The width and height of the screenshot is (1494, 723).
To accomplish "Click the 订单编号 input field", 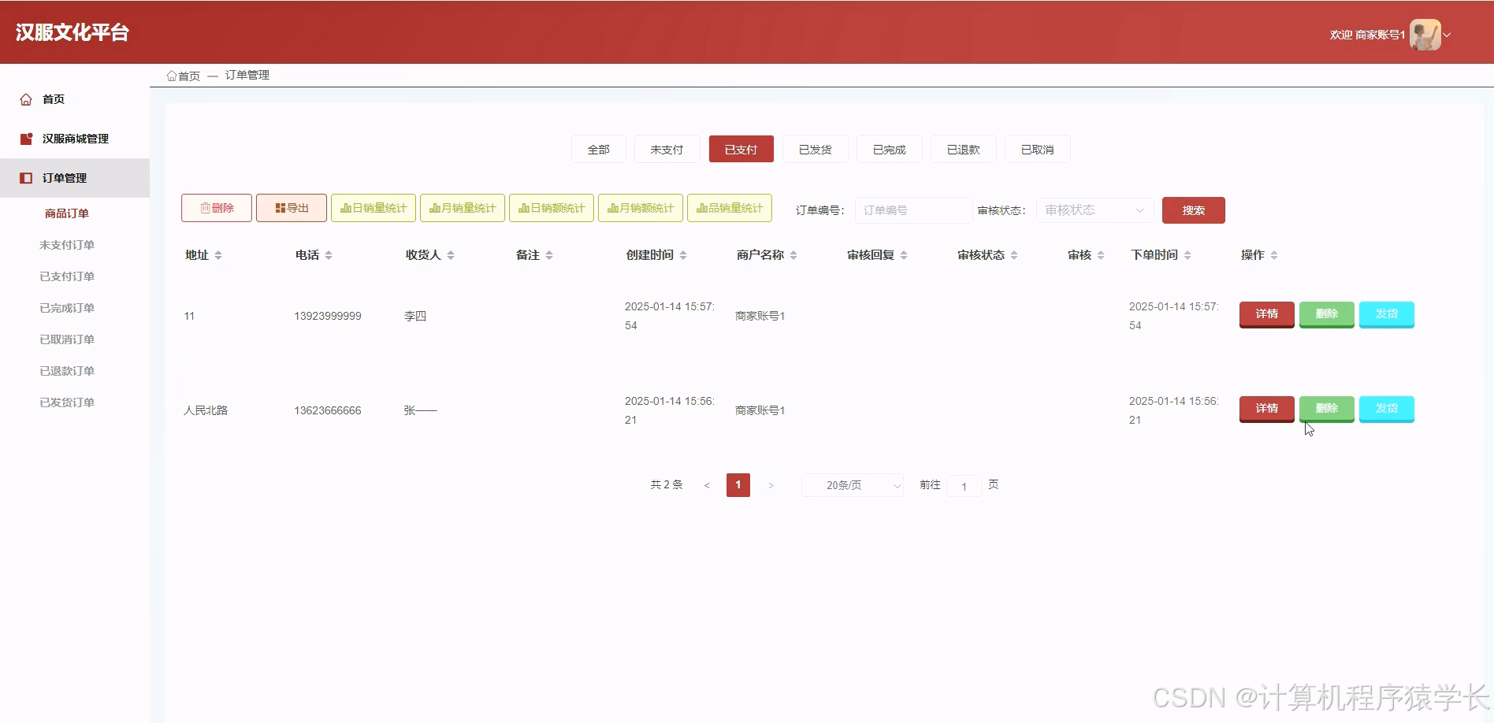I will click(912, 209).
